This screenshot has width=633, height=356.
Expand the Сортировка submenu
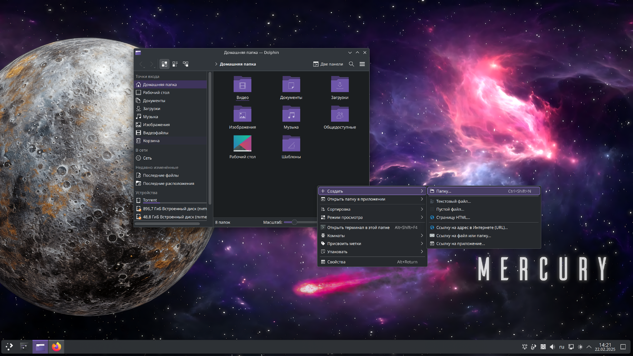point(372,209)
